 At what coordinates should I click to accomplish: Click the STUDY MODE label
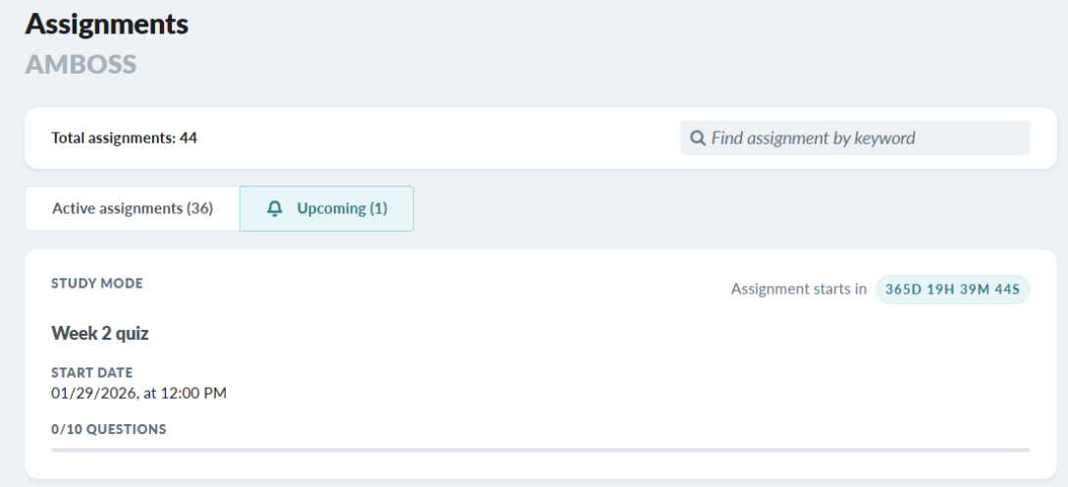coord(97,284)
